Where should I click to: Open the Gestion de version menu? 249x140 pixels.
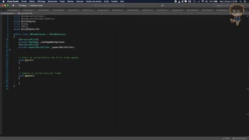point(94,2)
